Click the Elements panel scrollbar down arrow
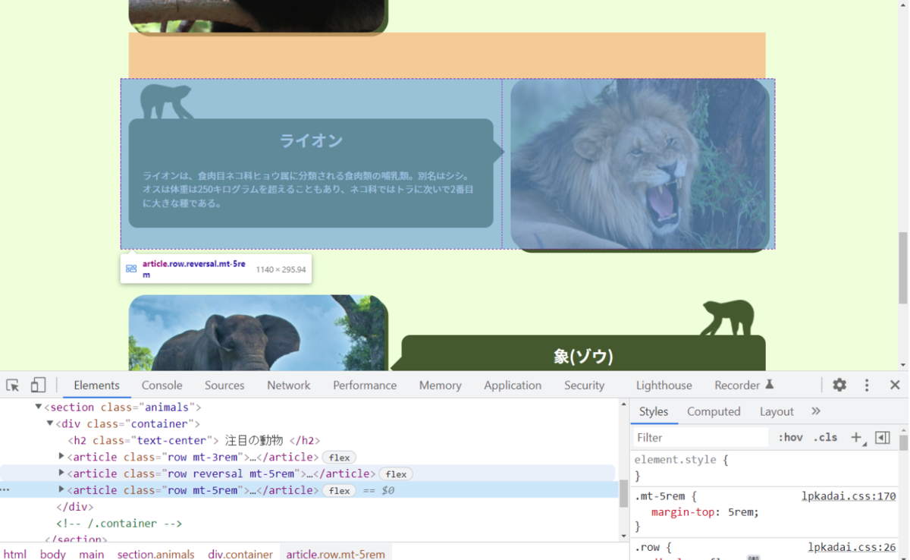The width and height of the screenshot is (910, 560). pos(624,536)
